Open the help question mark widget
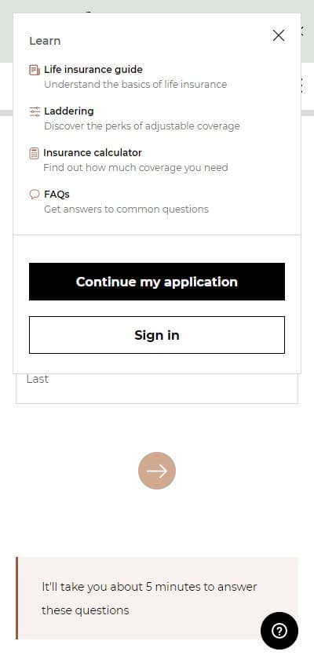Image resolution: width=314 pixels, height=659 pixels. click(279, 631)
